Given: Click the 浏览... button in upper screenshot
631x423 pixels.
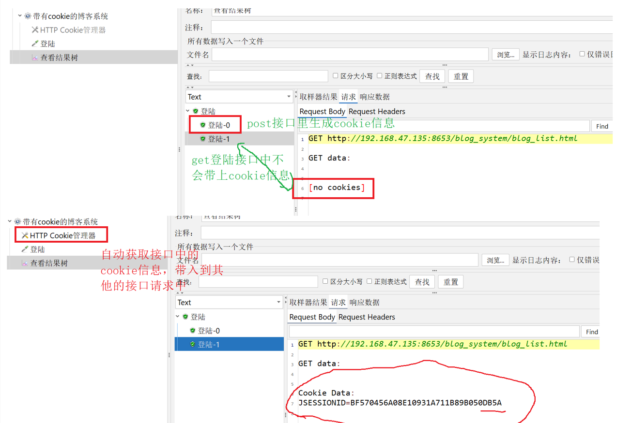Looking at the screenshot, I should point(506,55).
